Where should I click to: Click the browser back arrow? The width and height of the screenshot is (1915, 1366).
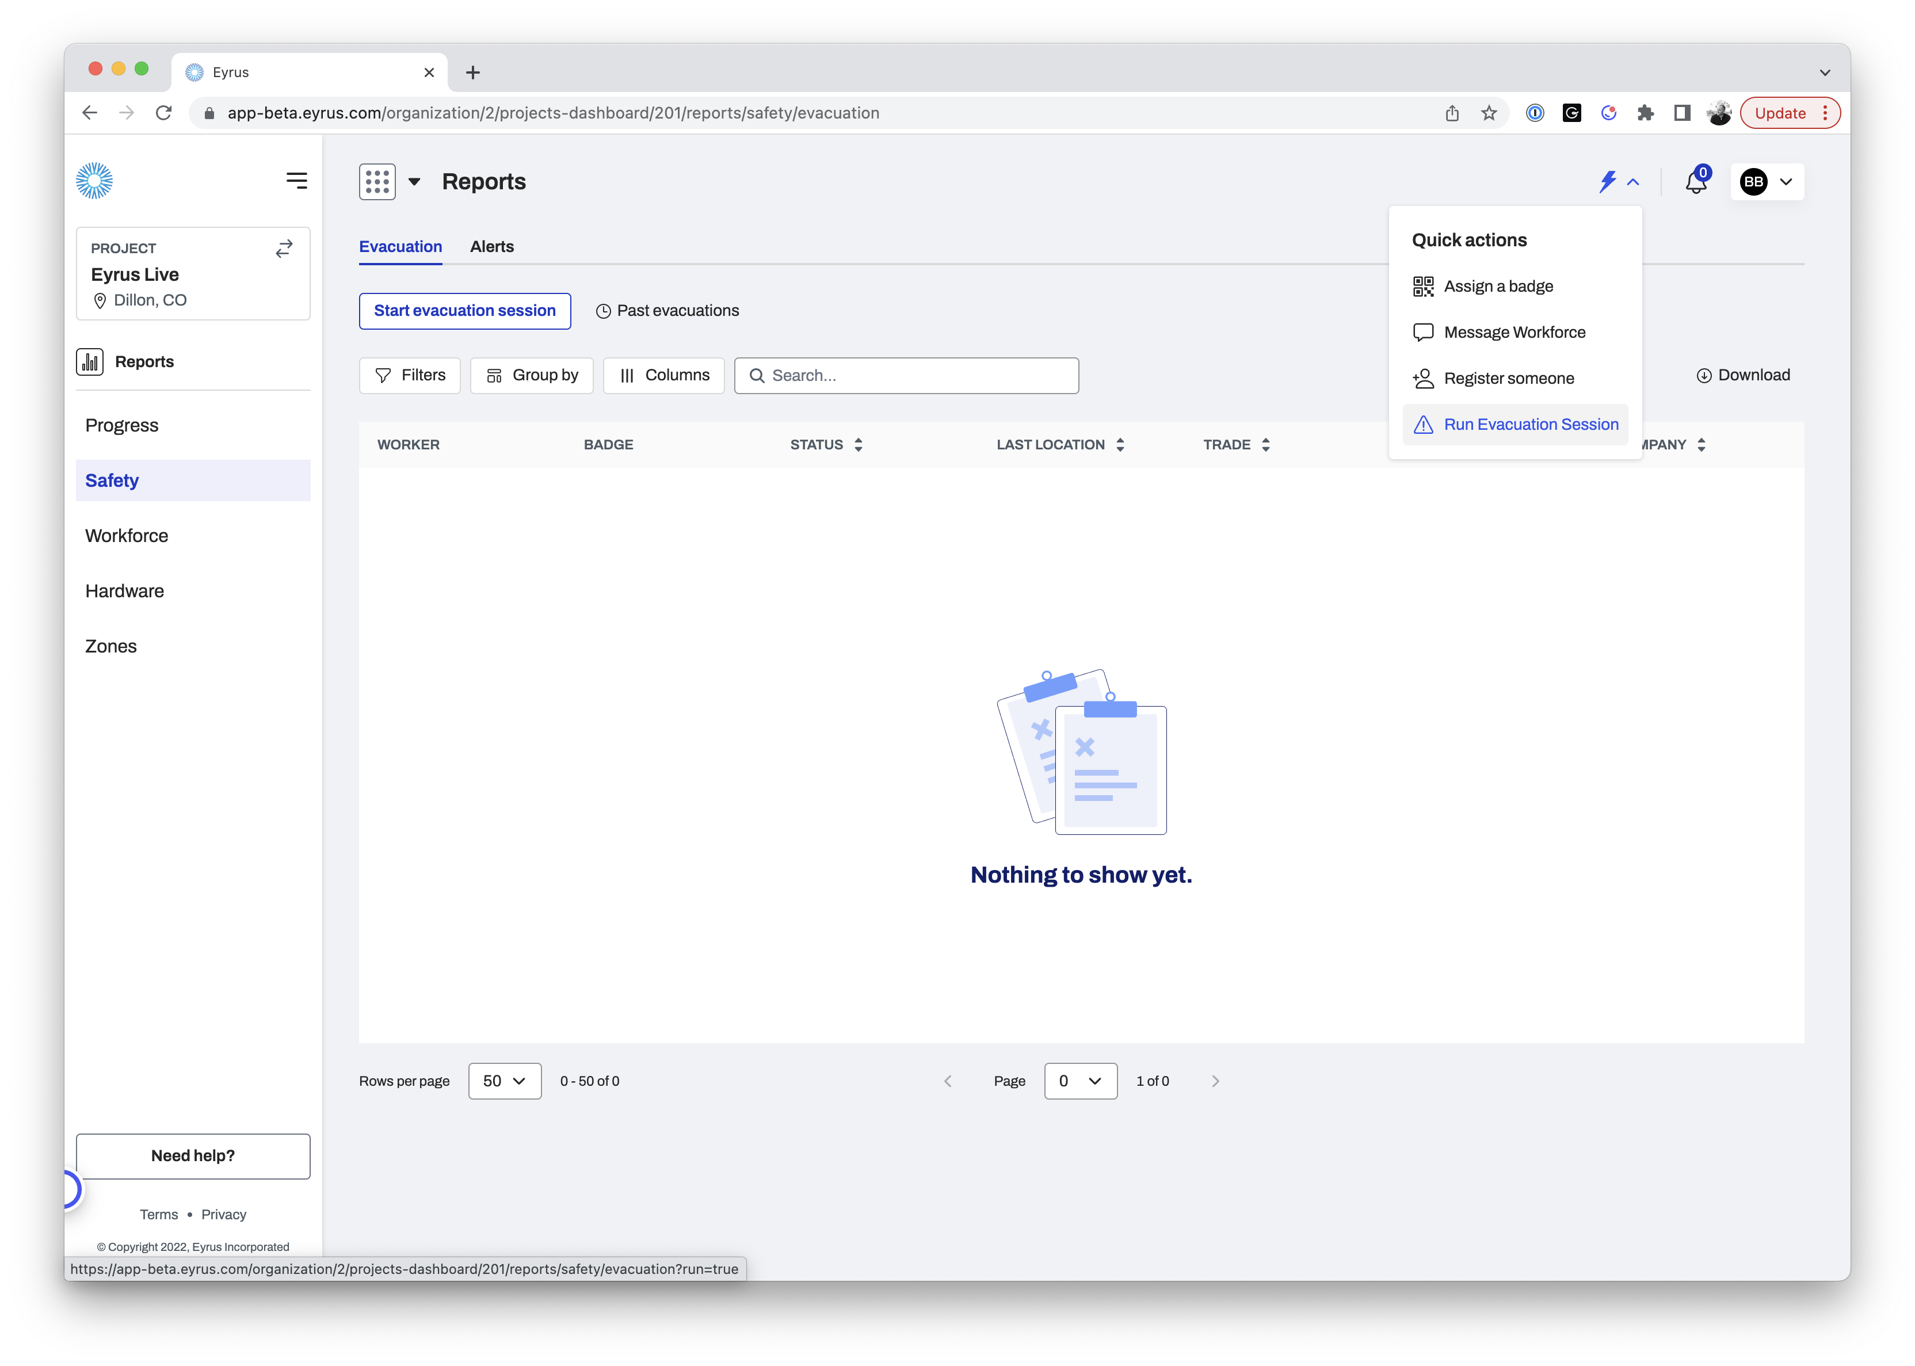click(90, 113)
